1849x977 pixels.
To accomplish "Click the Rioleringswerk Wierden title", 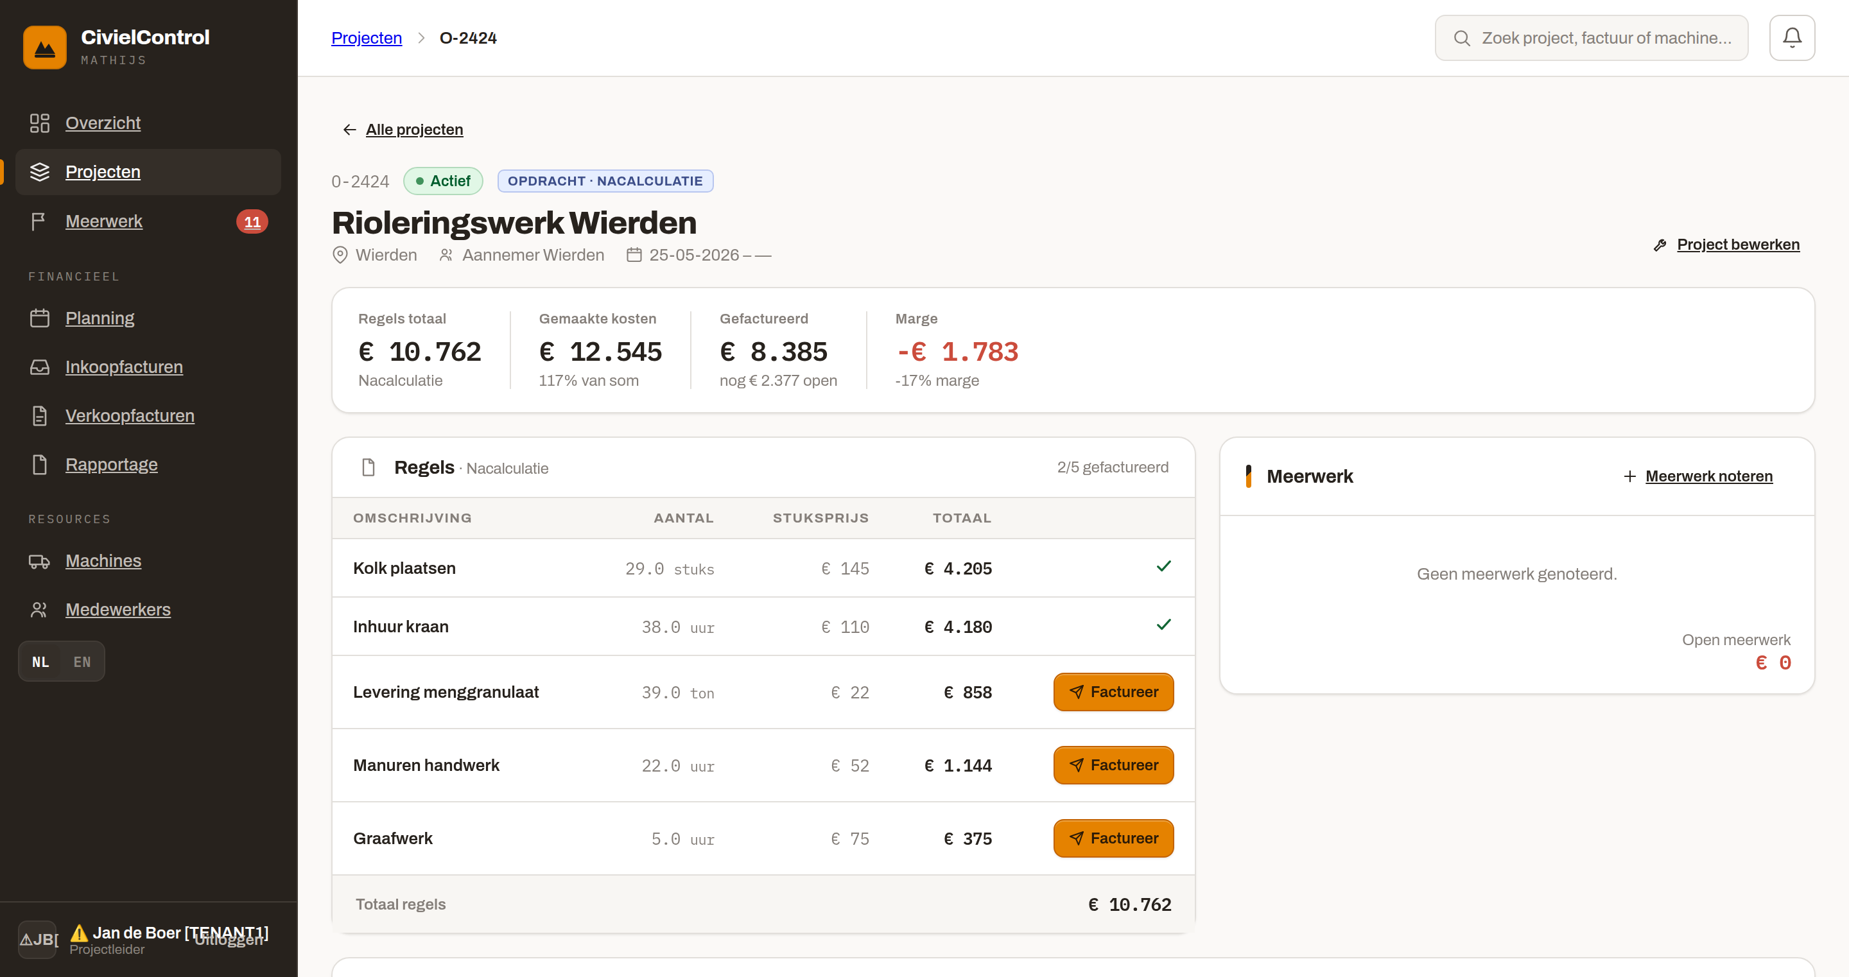I will (514, 223).
